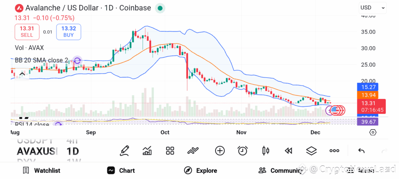399x179 pixels.
Task: Add a symbol with the plus circle
Action: pyautogui.click(x=220, y=151)
